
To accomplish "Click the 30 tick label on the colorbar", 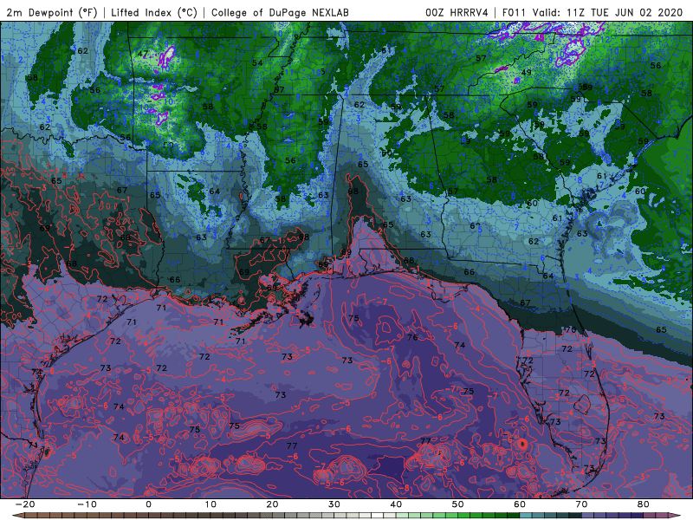I will pos(334,504).
